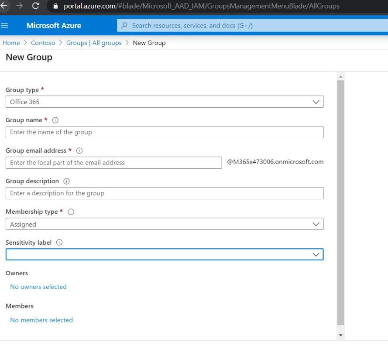388x352 pixels.
Task: Navigate to Contoso breadcrumb link
Action: coord(43,43)
